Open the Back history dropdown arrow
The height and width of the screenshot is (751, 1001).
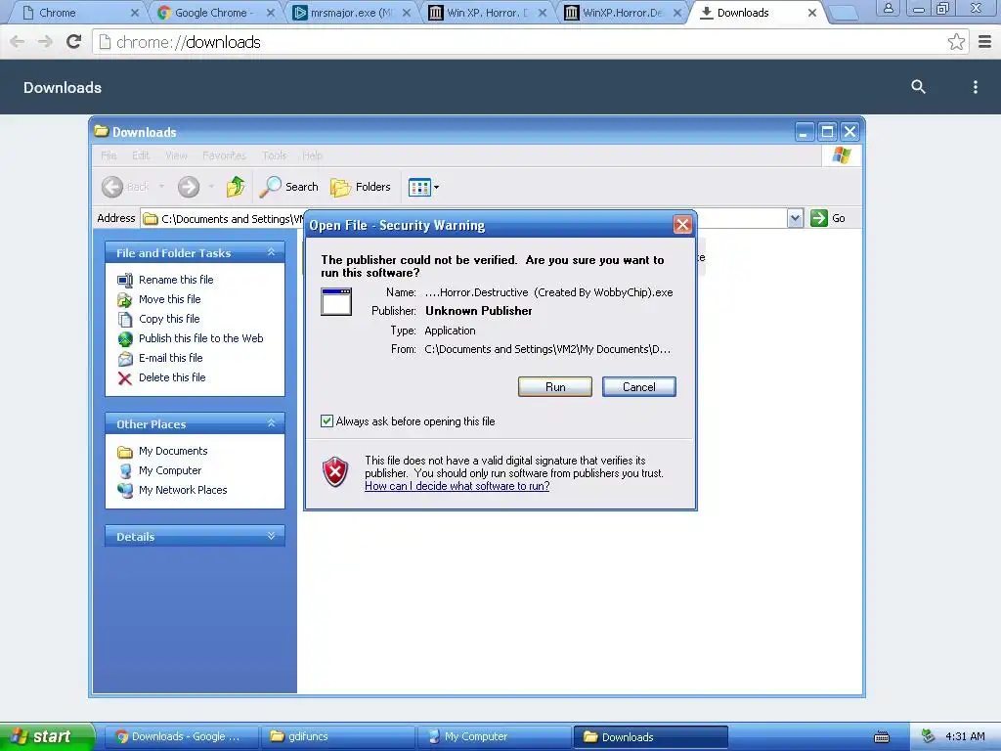[161, 187]
